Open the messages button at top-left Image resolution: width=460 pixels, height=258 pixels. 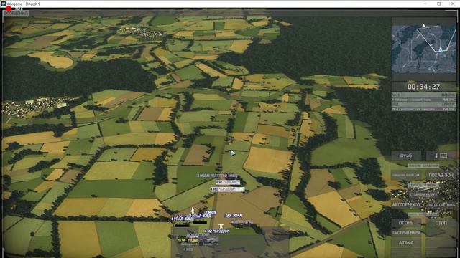pos(16,13)
